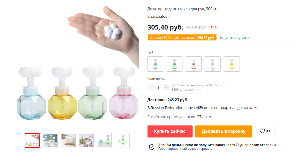Choose the transparent dispenser color option
Viewport: 301px width, 167px height.
click(x=213, y=64)
